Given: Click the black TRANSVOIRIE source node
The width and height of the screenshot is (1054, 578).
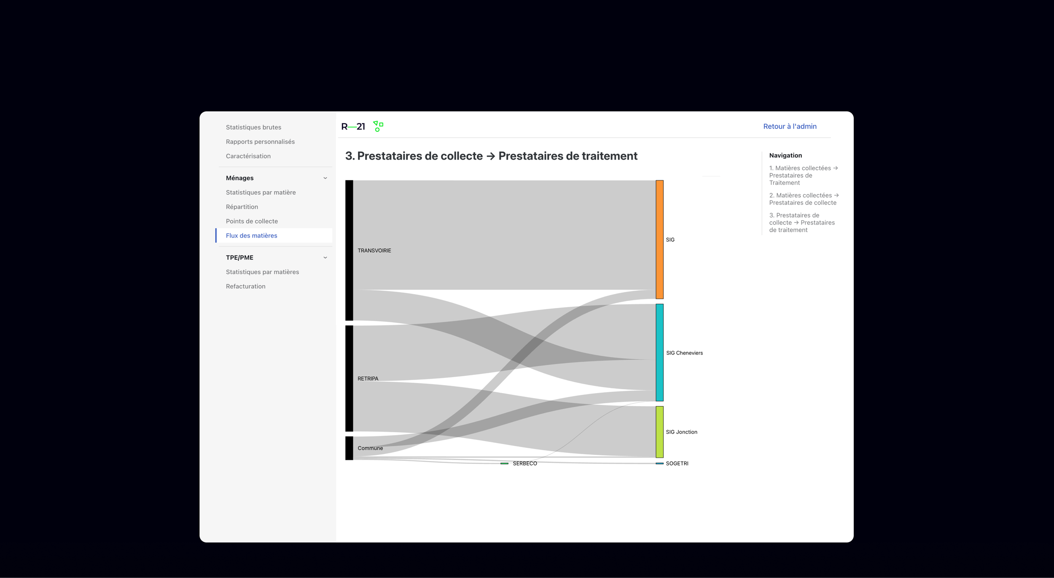Looking at the screenshot, I should (x=349, y=250).
